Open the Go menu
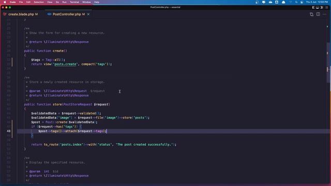The width and height of the screenshot is (331, 186). (x=57, y=2)
